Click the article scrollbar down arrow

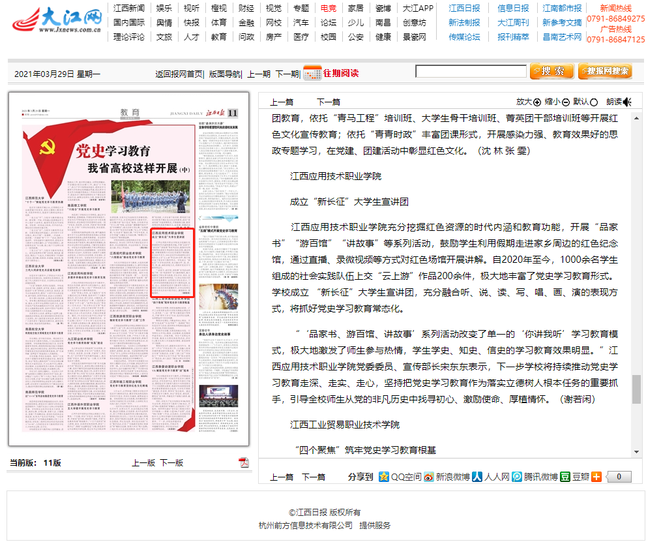click(636, 452)
